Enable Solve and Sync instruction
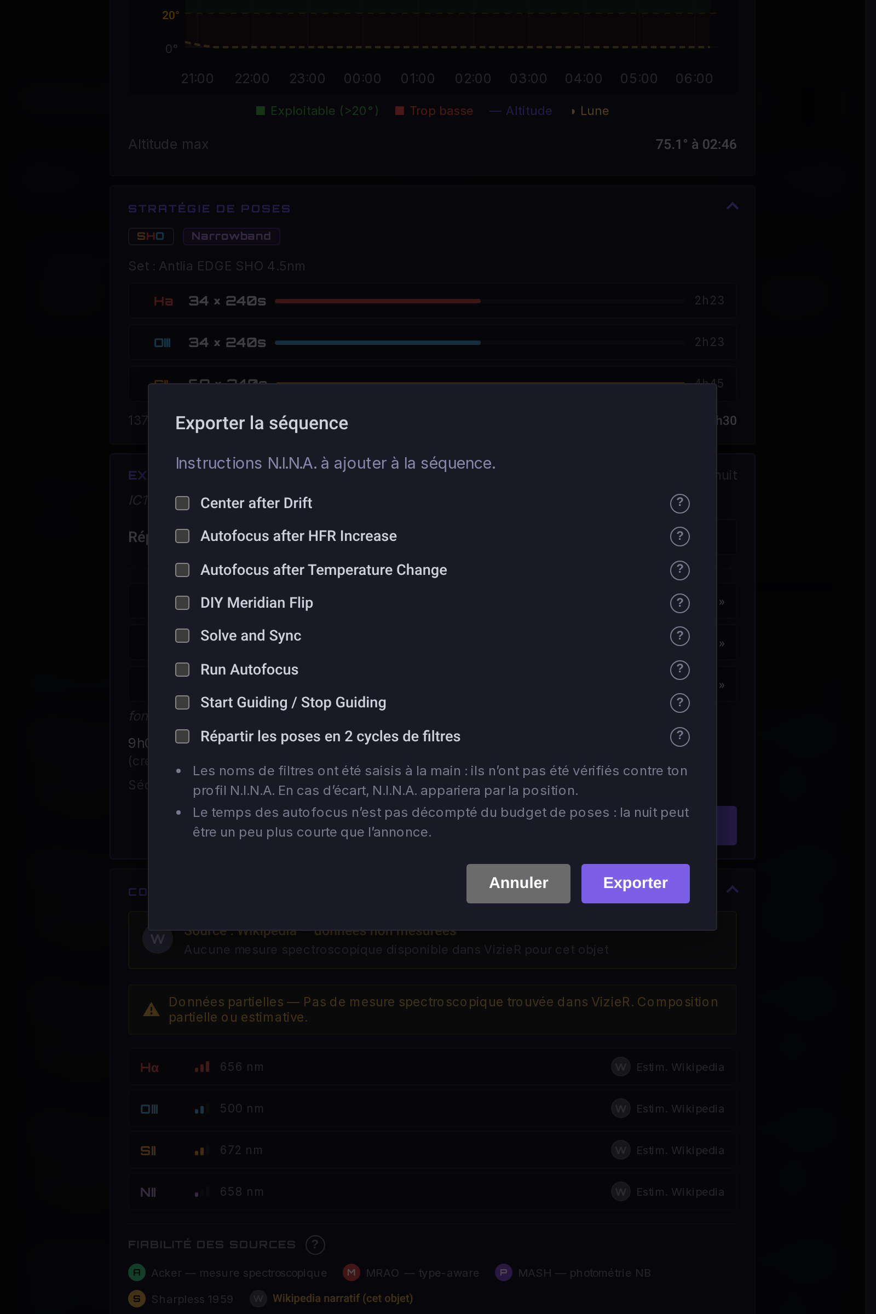The width and height of the screenshot is (876, 1314). click(182, 636)
